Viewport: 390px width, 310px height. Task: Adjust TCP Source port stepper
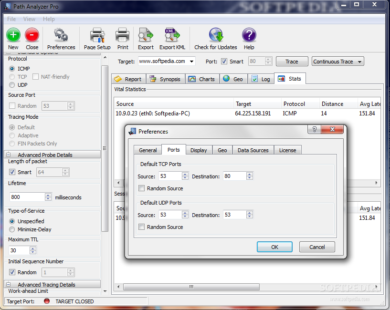[185, 176]
